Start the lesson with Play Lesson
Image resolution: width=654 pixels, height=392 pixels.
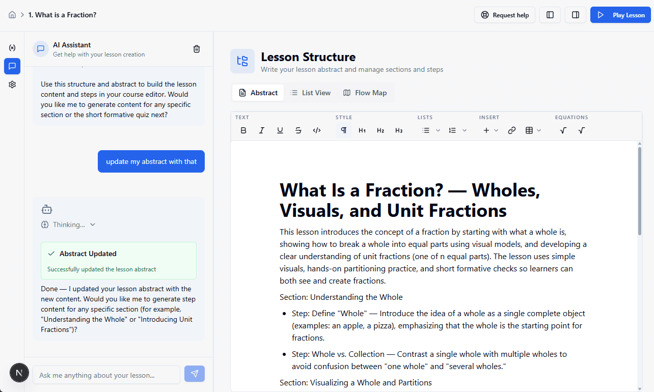pyautogui.click(x=620, y=15)
